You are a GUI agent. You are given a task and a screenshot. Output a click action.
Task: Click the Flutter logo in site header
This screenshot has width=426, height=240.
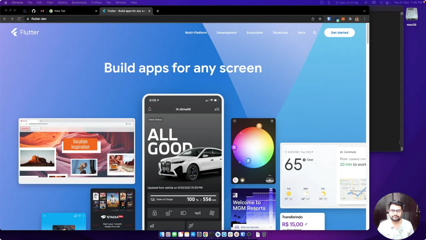click(25, 32)
